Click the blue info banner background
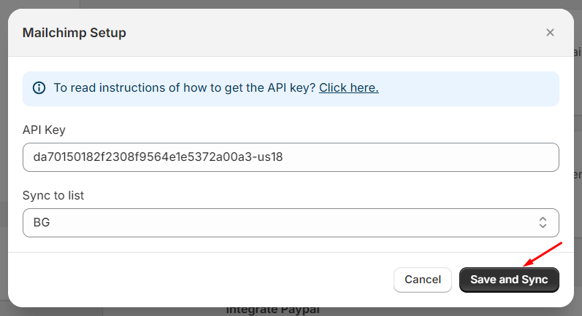582x316 pixels. pos(475,88)
